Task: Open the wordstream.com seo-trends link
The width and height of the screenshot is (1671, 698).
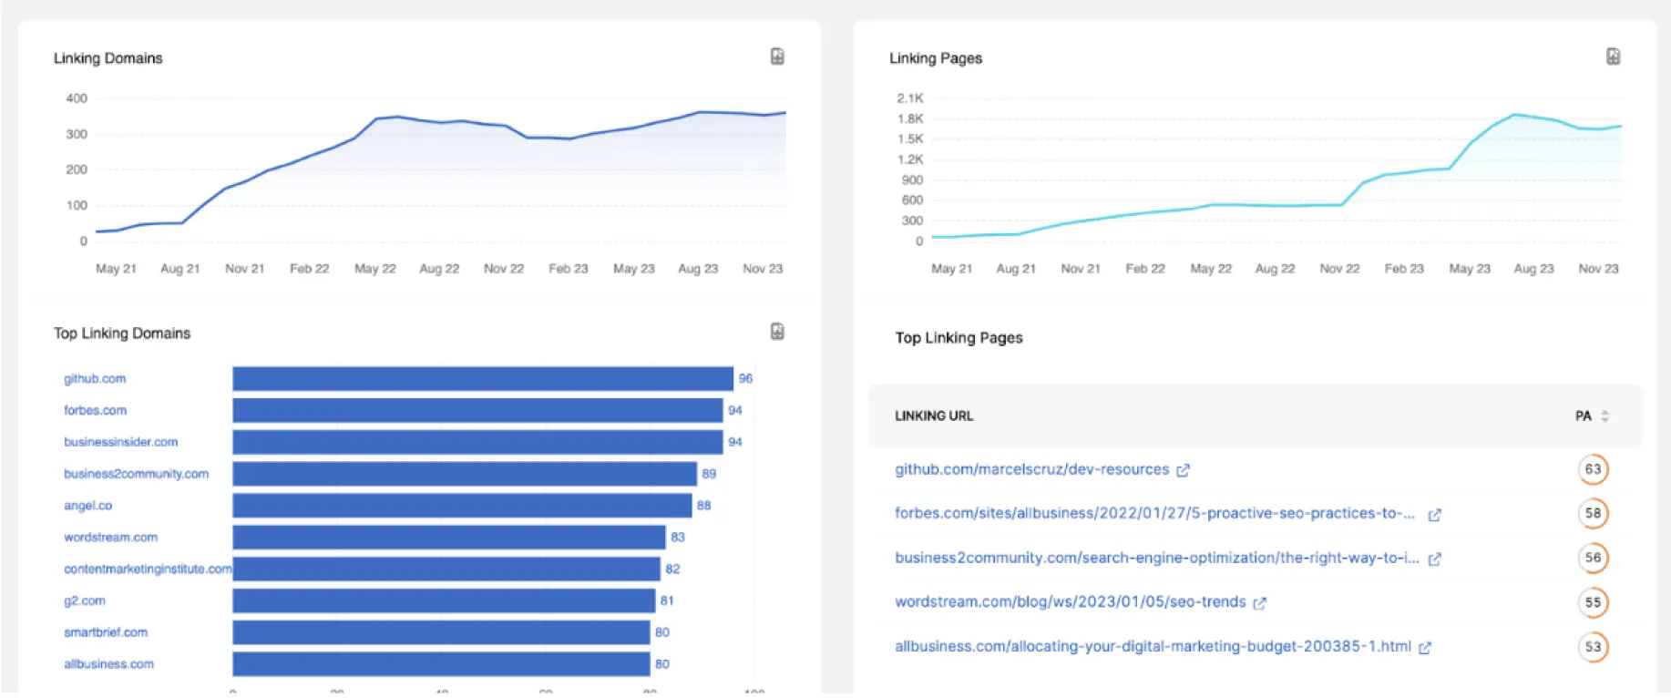Action: (1070, 602)
